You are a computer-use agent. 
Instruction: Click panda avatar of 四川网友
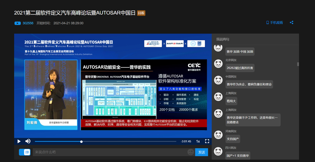tap(218, 151)
